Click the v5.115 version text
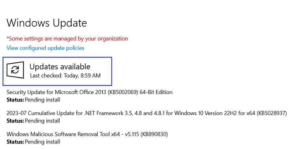Screen dimensions: 295x149 point(132,134)
